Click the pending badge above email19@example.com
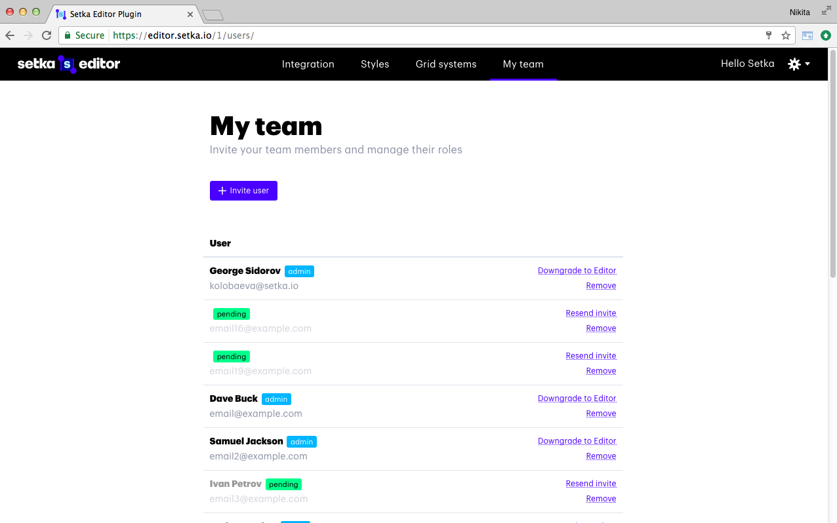This screenshot has width=837, height=523. [x=232, y=357]
